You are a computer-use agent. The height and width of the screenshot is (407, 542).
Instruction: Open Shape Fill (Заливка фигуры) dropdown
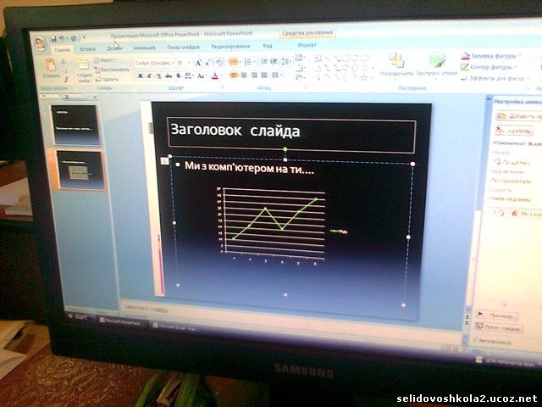[491, 56]
